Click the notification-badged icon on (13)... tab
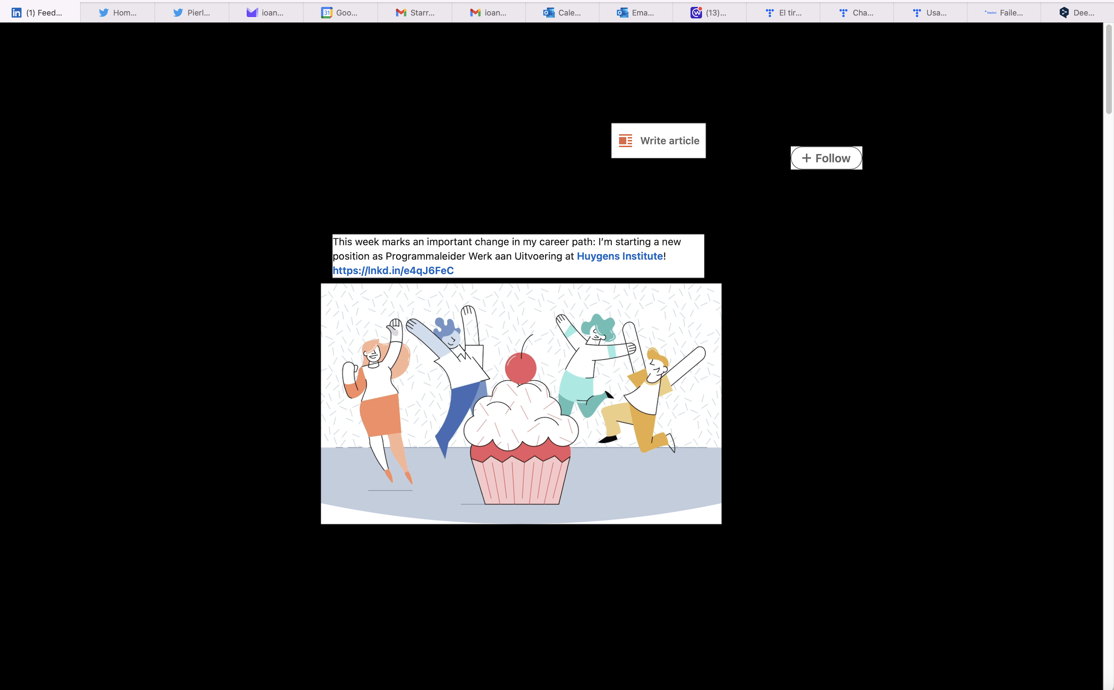 click(x=696, y=13)
